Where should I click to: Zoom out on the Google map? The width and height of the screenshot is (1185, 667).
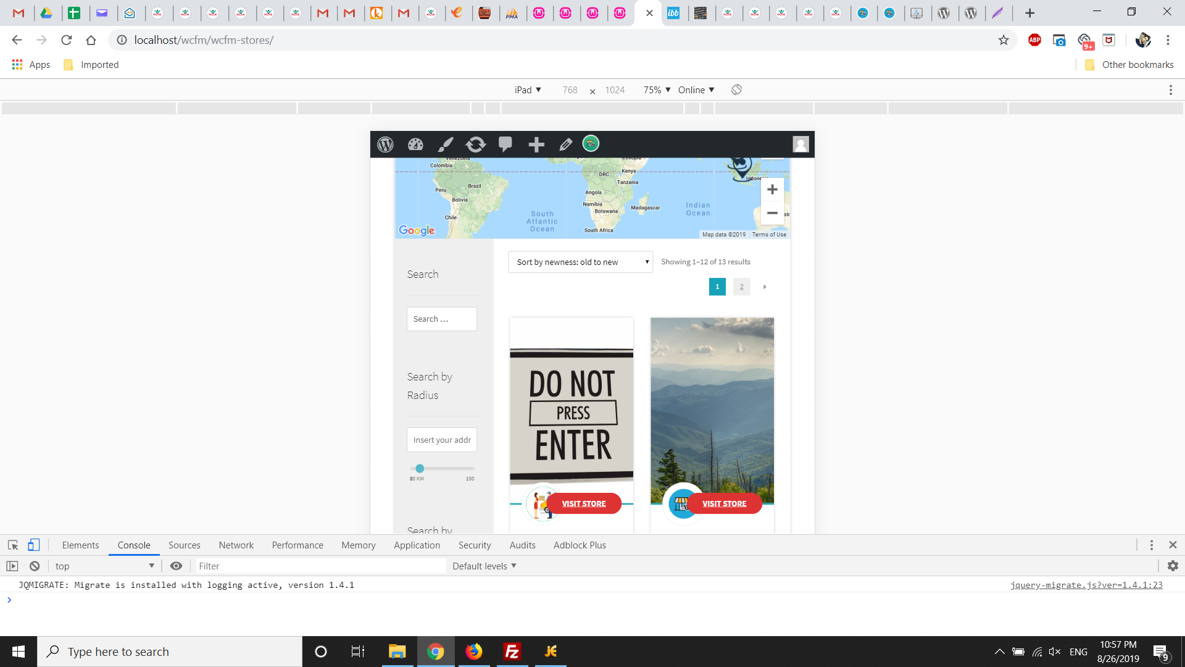click(x=772, y=212)
